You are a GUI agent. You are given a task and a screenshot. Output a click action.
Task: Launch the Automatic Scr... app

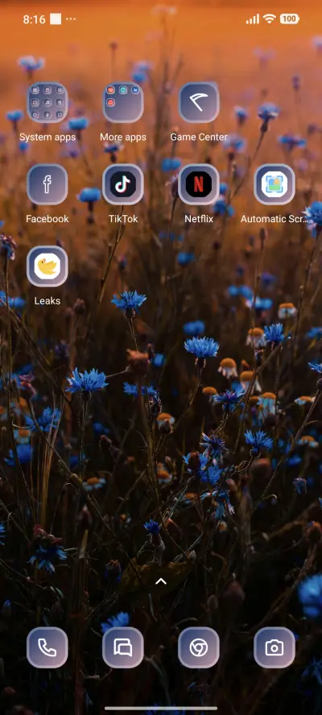pyautogui.click(x=275, y=184)
